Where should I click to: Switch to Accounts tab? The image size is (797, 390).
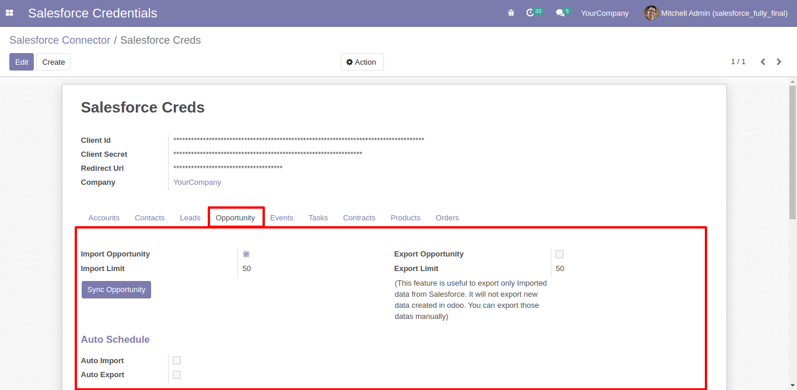[104, 217]
